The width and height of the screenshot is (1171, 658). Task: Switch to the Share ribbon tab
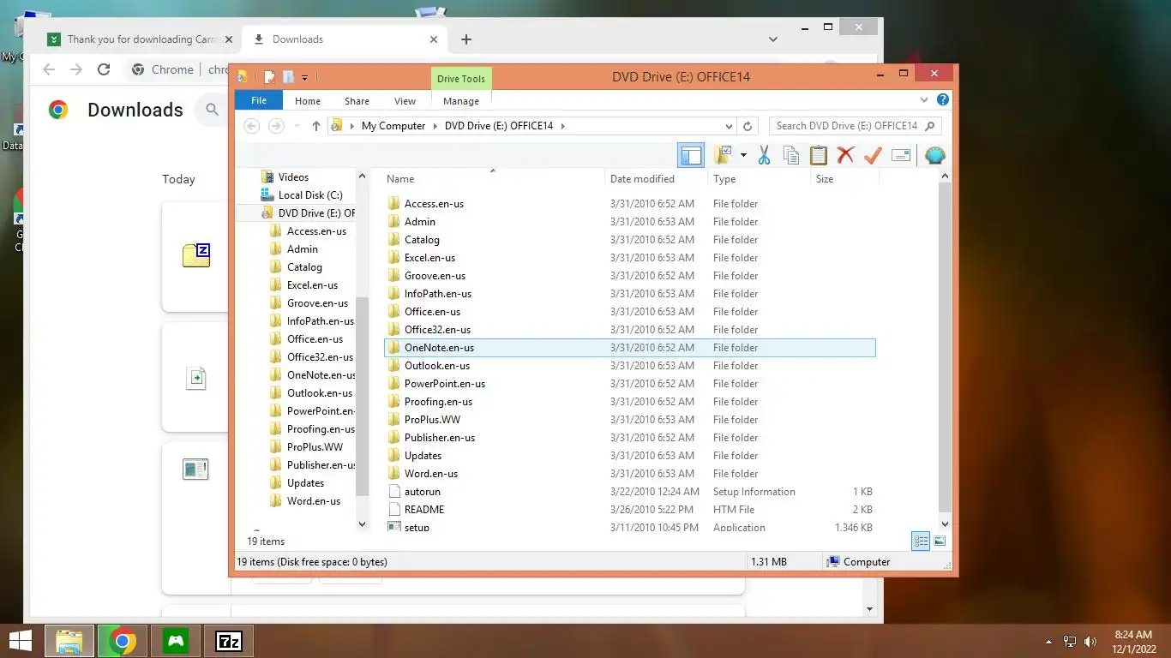coord(357,101)
